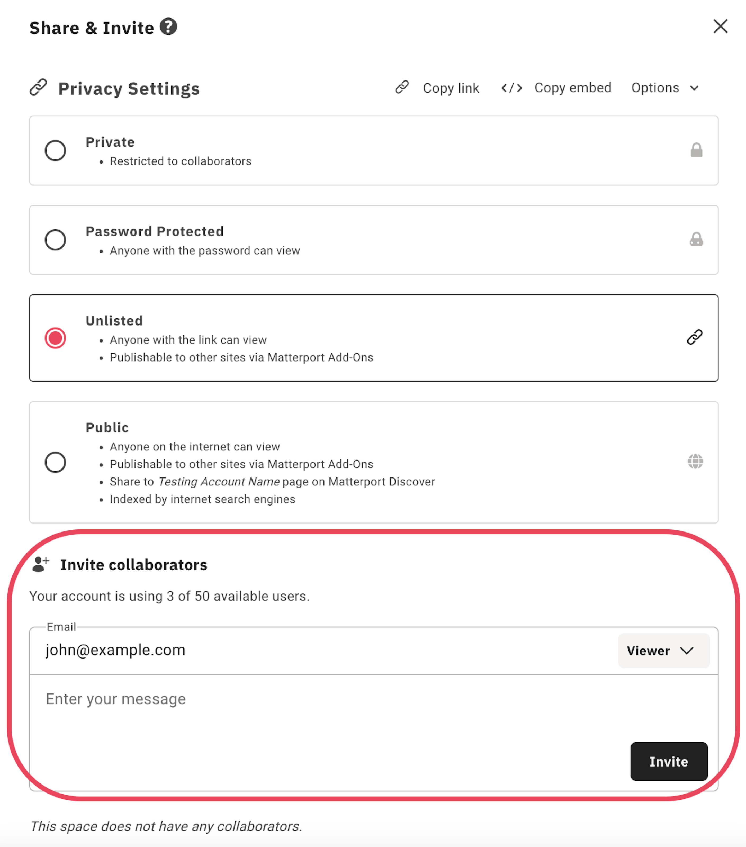This screenshot has height=847, width=746.
Task: Open the Options dropdown menu
Action: pyautogui.click(x=665, y=88)
